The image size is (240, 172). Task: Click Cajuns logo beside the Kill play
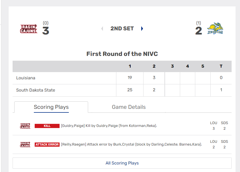coord(25,126)
